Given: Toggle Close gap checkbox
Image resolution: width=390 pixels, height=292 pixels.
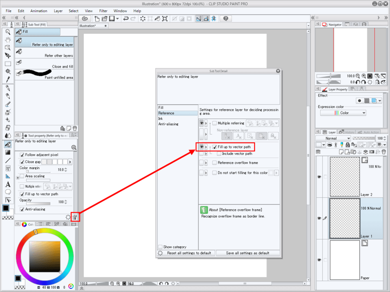Looking at the screenshot, I should click(22, 162).
